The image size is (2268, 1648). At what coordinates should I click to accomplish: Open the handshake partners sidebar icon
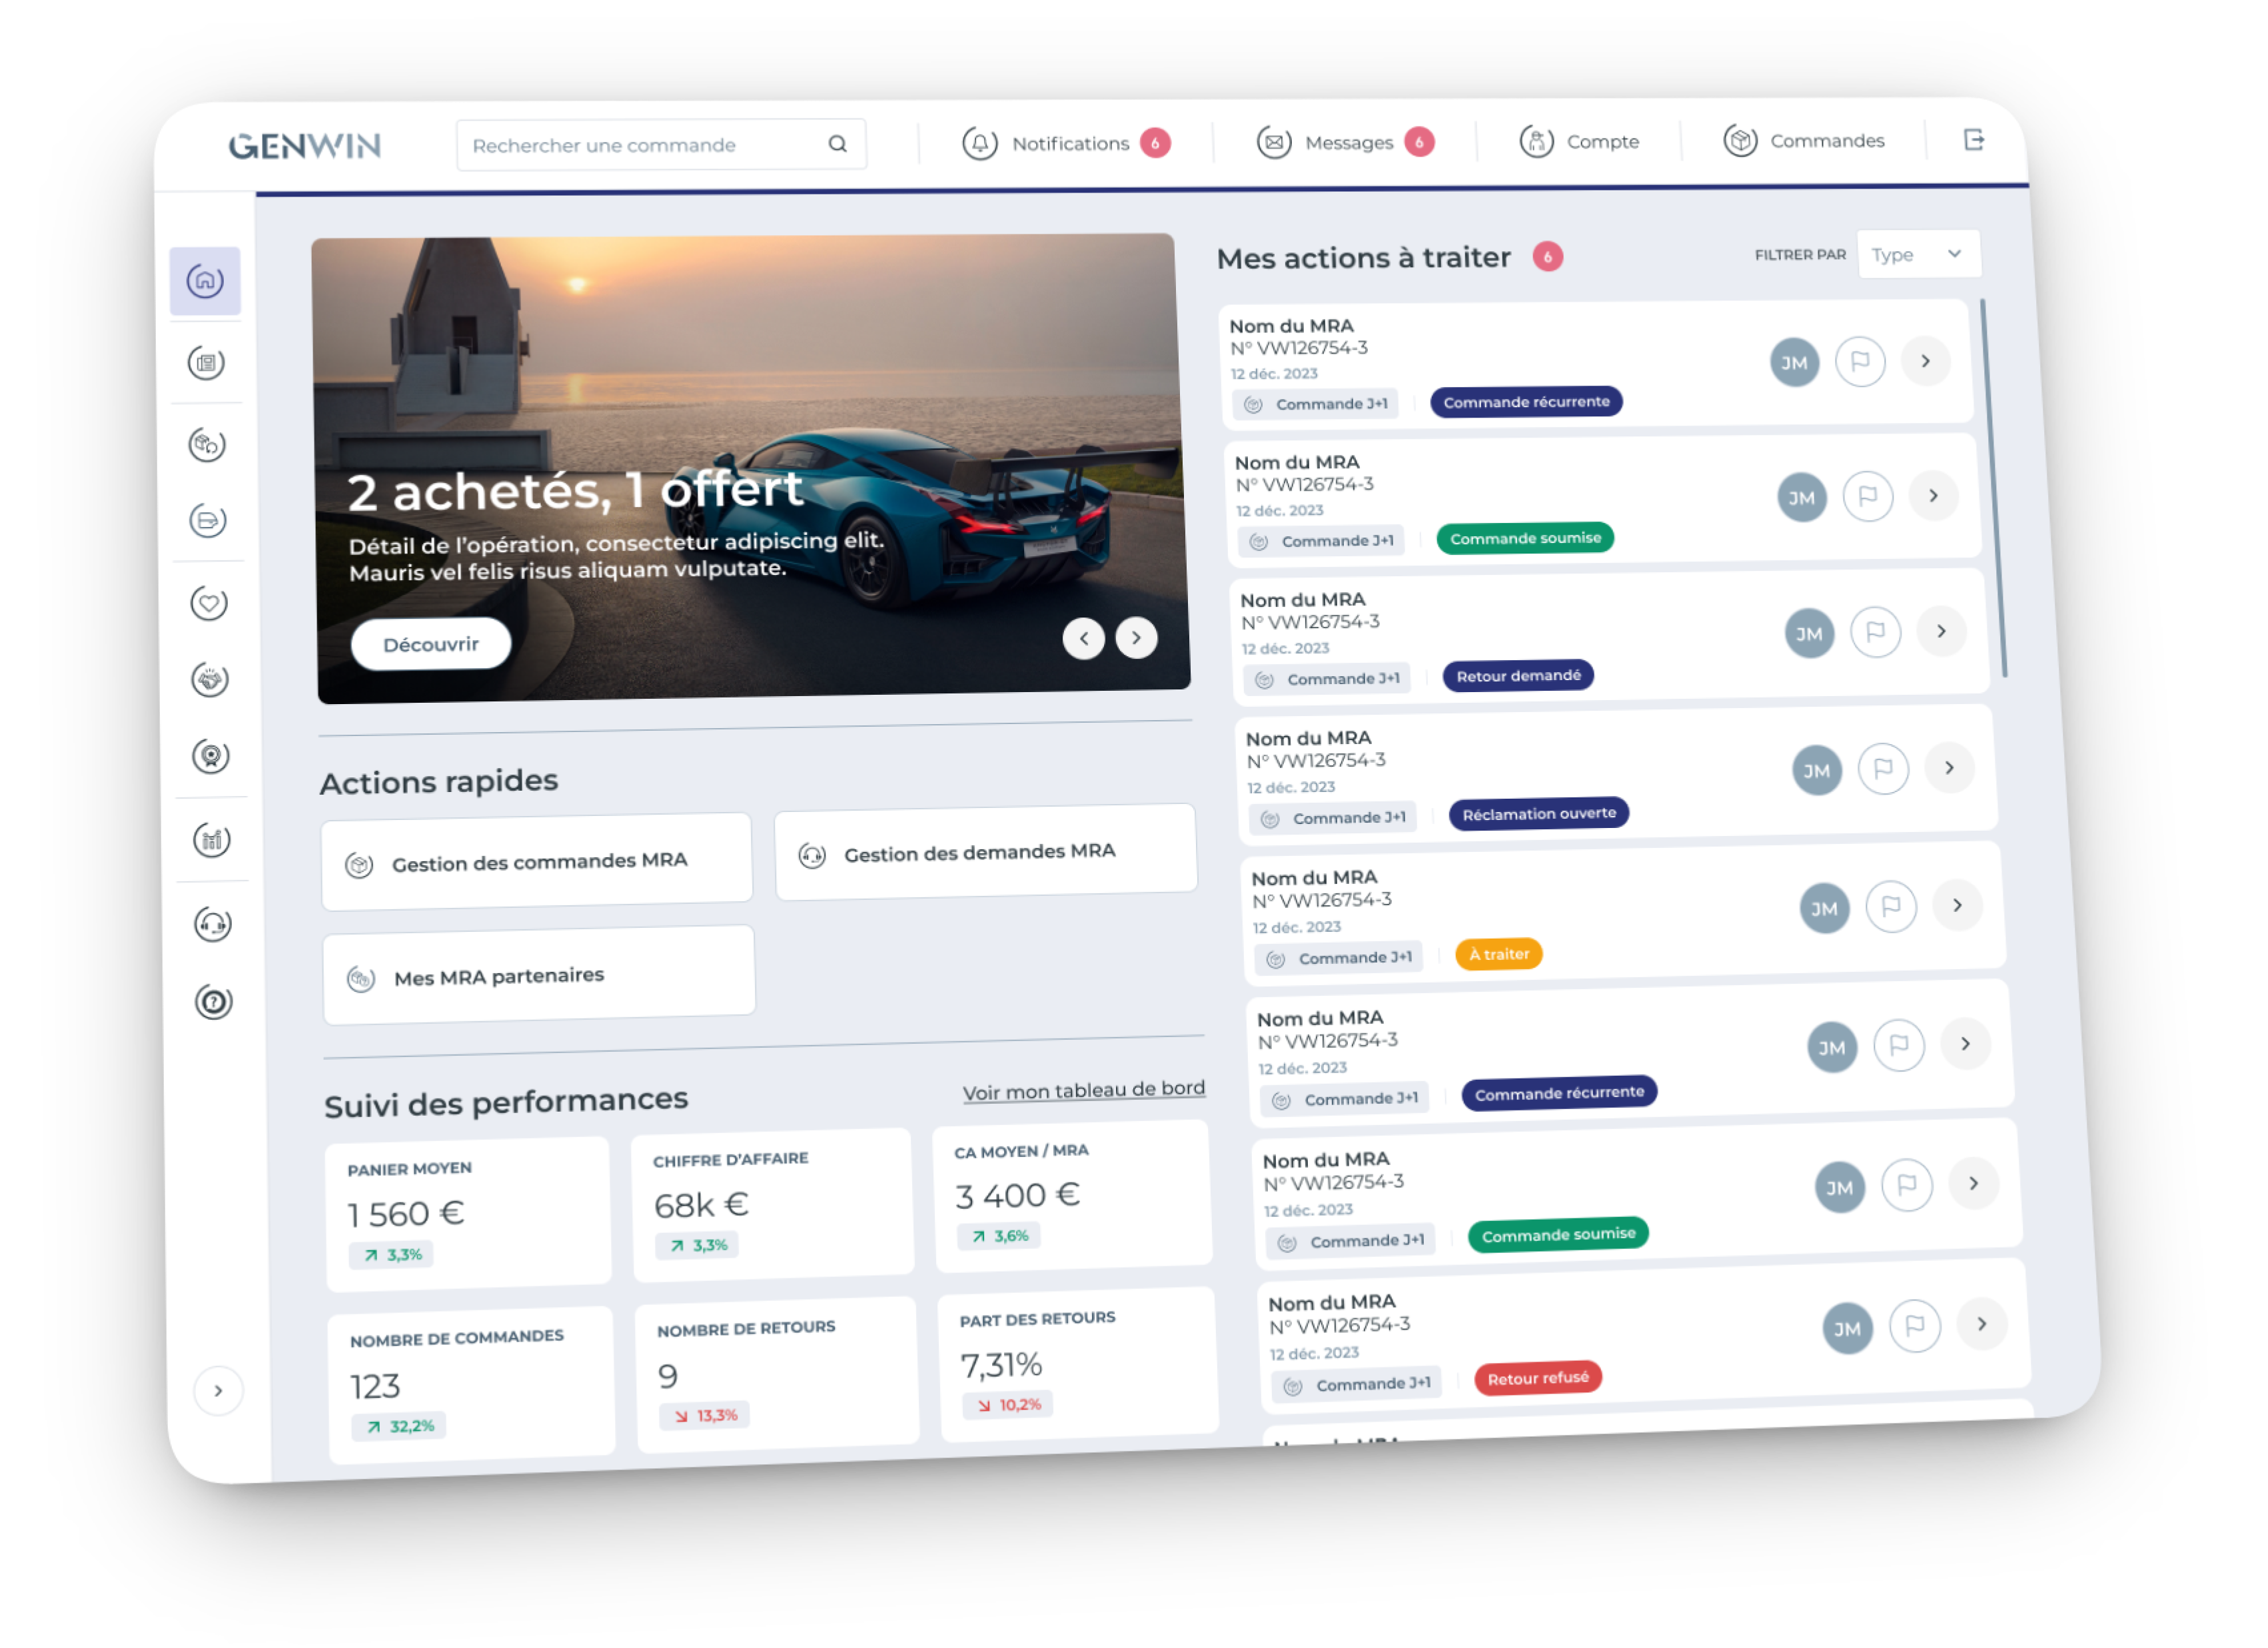[x=210, y=681]
